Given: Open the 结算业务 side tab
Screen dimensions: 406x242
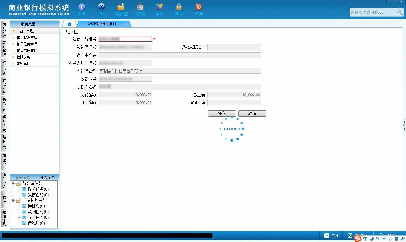Looking at the screenshot, I should pyautogui.click(x=4, y=143).
